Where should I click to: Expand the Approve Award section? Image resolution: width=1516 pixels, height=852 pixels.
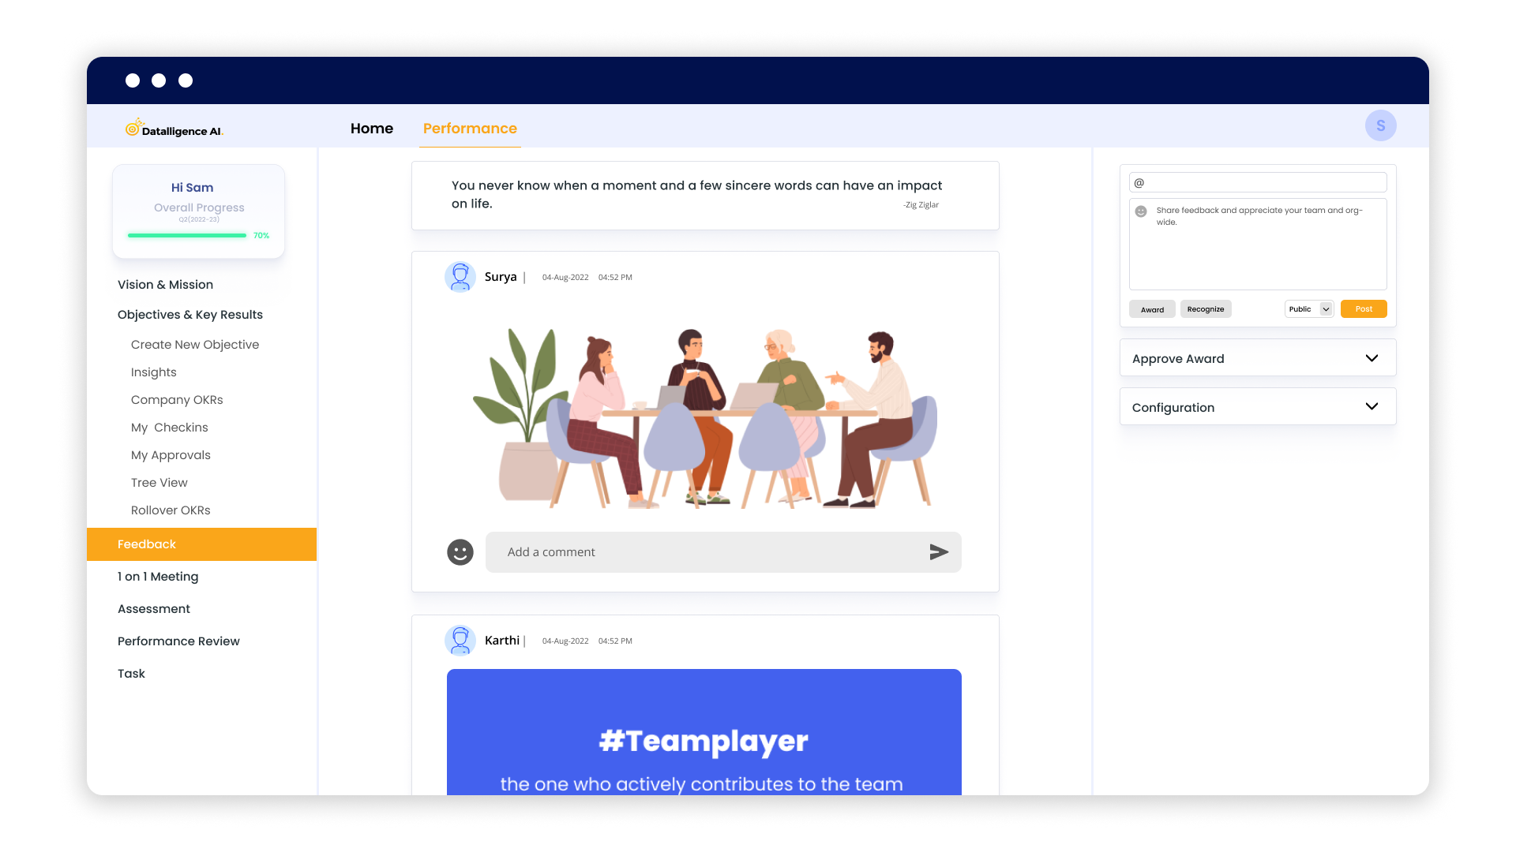1372,358
